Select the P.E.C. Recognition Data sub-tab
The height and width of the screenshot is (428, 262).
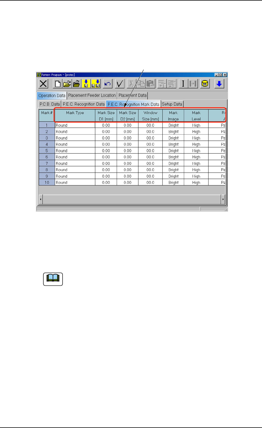(84, 104)
